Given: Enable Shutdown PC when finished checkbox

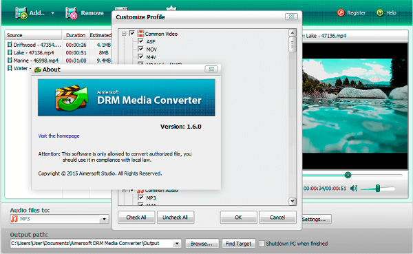Looking at the screenshot, I should [x=262, y=244].
